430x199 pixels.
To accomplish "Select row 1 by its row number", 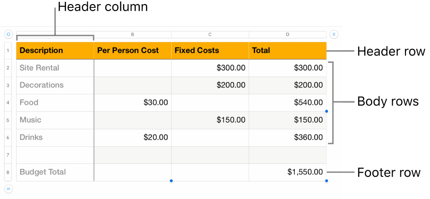I will pyautogui.click(x=8, y=51).
